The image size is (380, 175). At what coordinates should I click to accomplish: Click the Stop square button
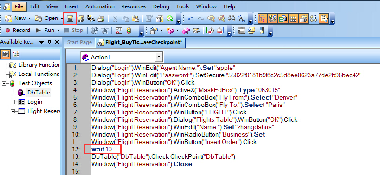(74, 31)
